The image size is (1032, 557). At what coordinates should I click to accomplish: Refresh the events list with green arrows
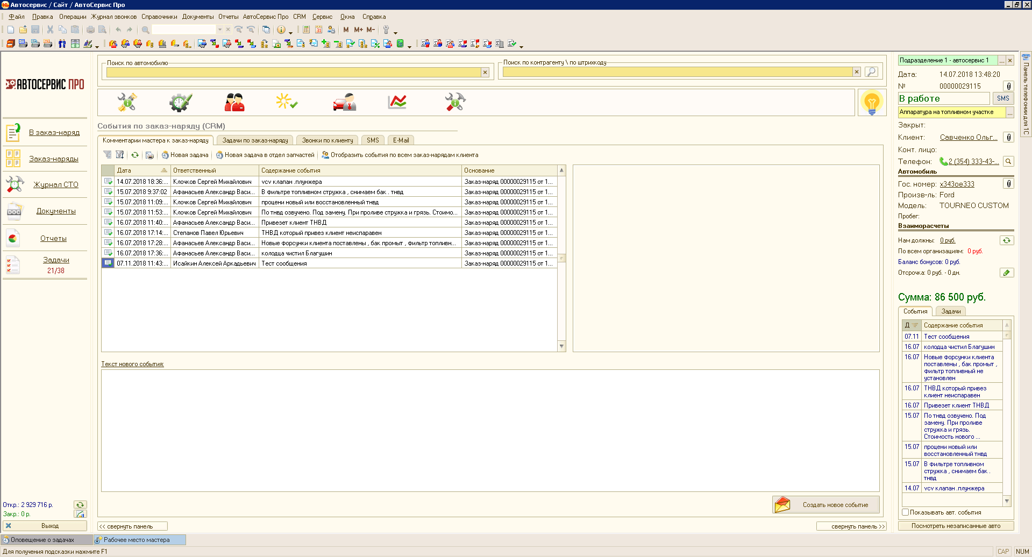pyautogui.click(x=135, y=155)
